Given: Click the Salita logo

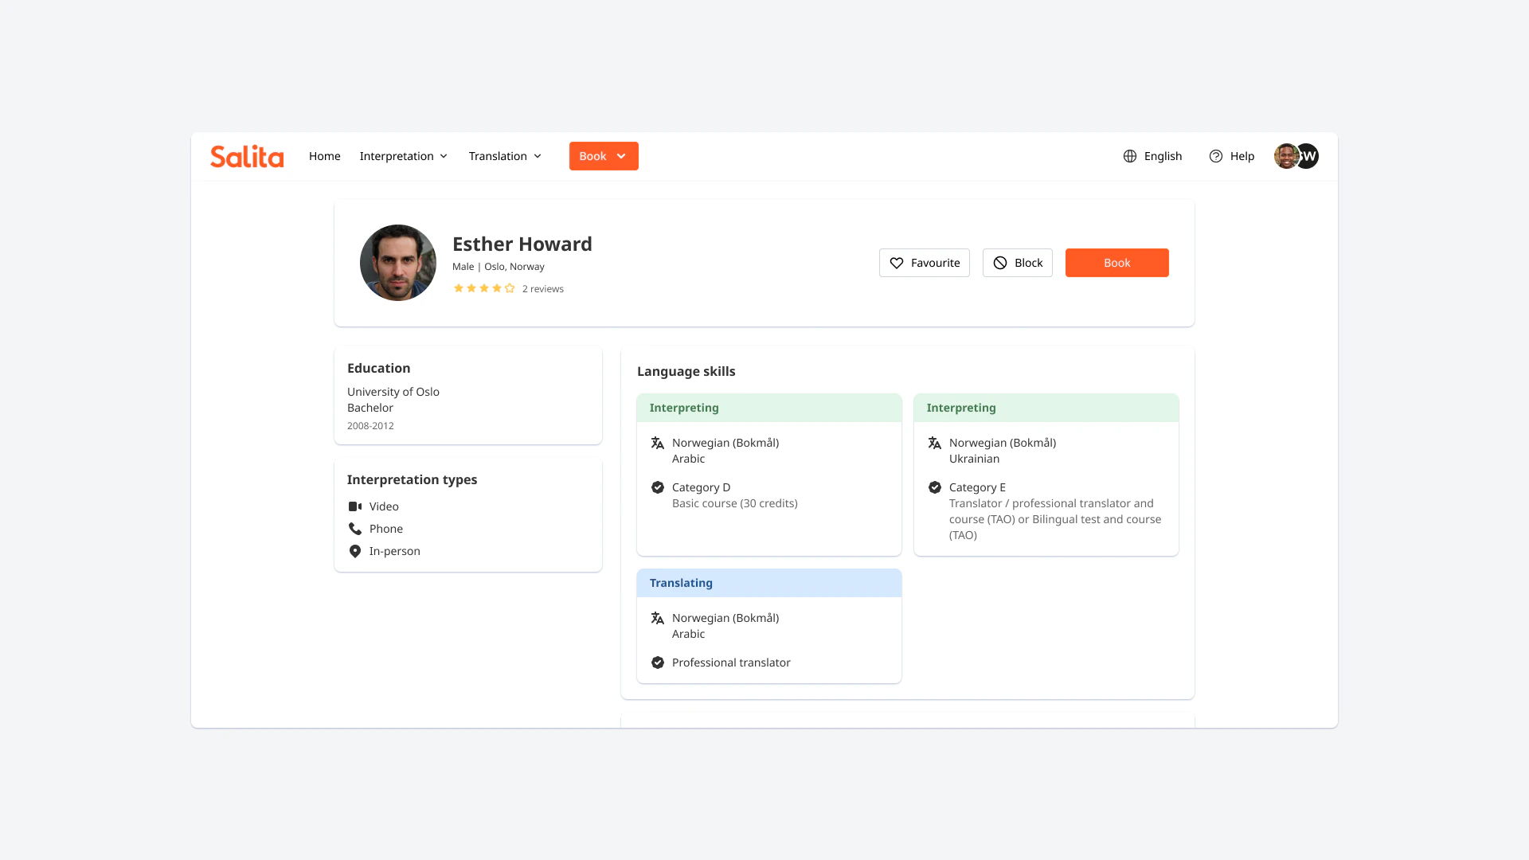Looking at the screenshot, I should (247, 156).
